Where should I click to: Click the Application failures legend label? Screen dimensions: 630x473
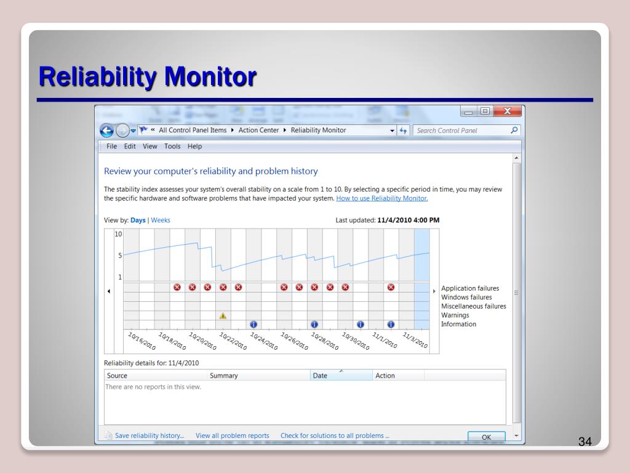pyautogui.click(x=470, y=288)
